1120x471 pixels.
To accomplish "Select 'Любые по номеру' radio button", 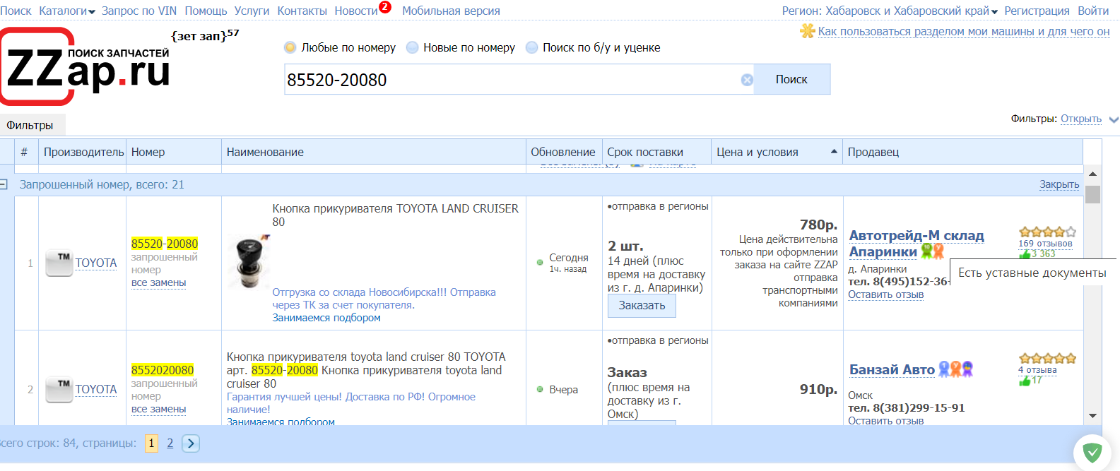I will pyautogui.click(x=290, y=47).
